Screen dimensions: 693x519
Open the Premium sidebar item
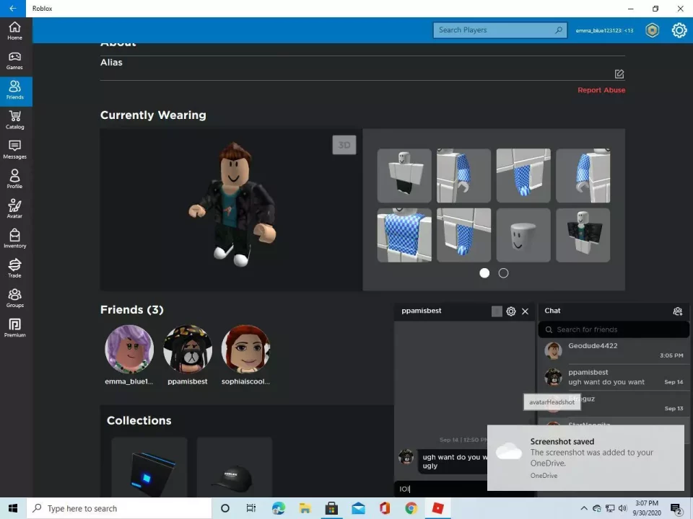tap(14, 329)
